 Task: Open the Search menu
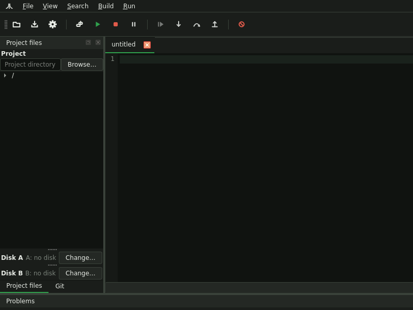[x=78, y=6]
